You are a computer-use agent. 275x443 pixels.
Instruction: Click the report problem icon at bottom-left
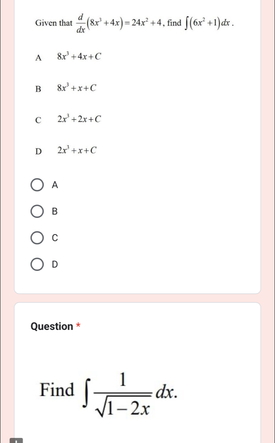pyautogui.click(x=17, y=441)
